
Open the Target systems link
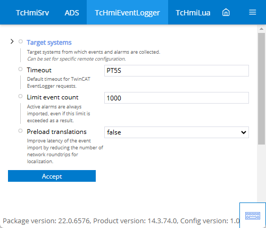coord(49,43)
